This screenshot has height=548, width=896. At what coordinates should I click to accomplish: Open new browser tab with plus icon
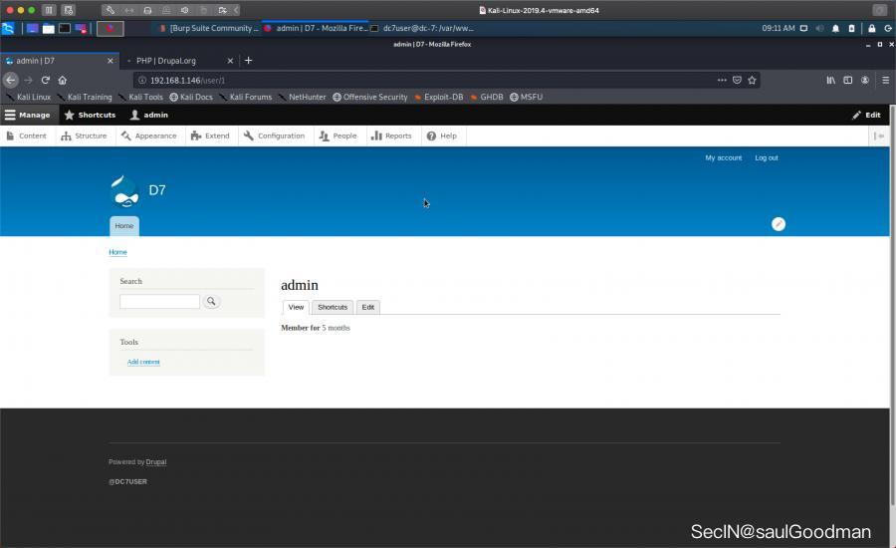[248, 61]
